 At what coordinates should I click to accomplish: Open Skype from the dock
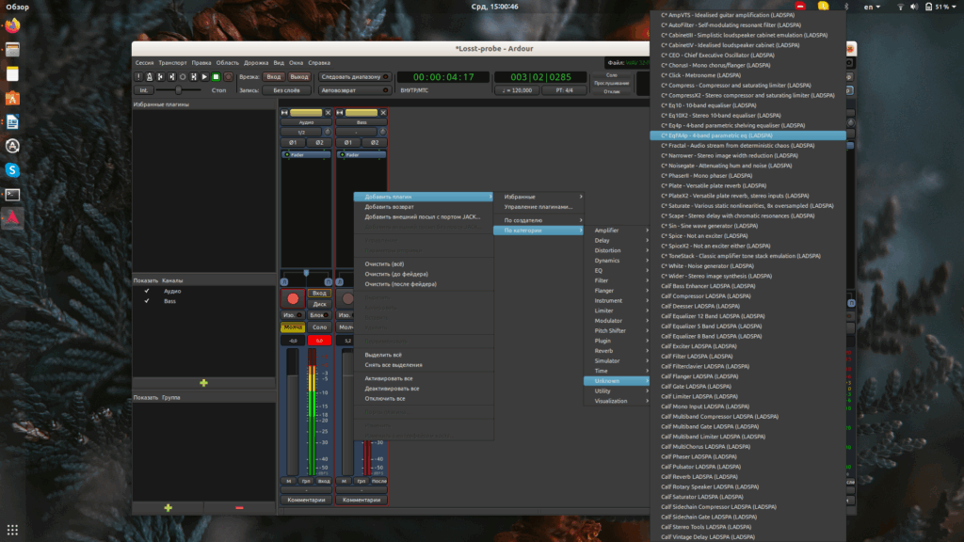click(x=12, y=170)
